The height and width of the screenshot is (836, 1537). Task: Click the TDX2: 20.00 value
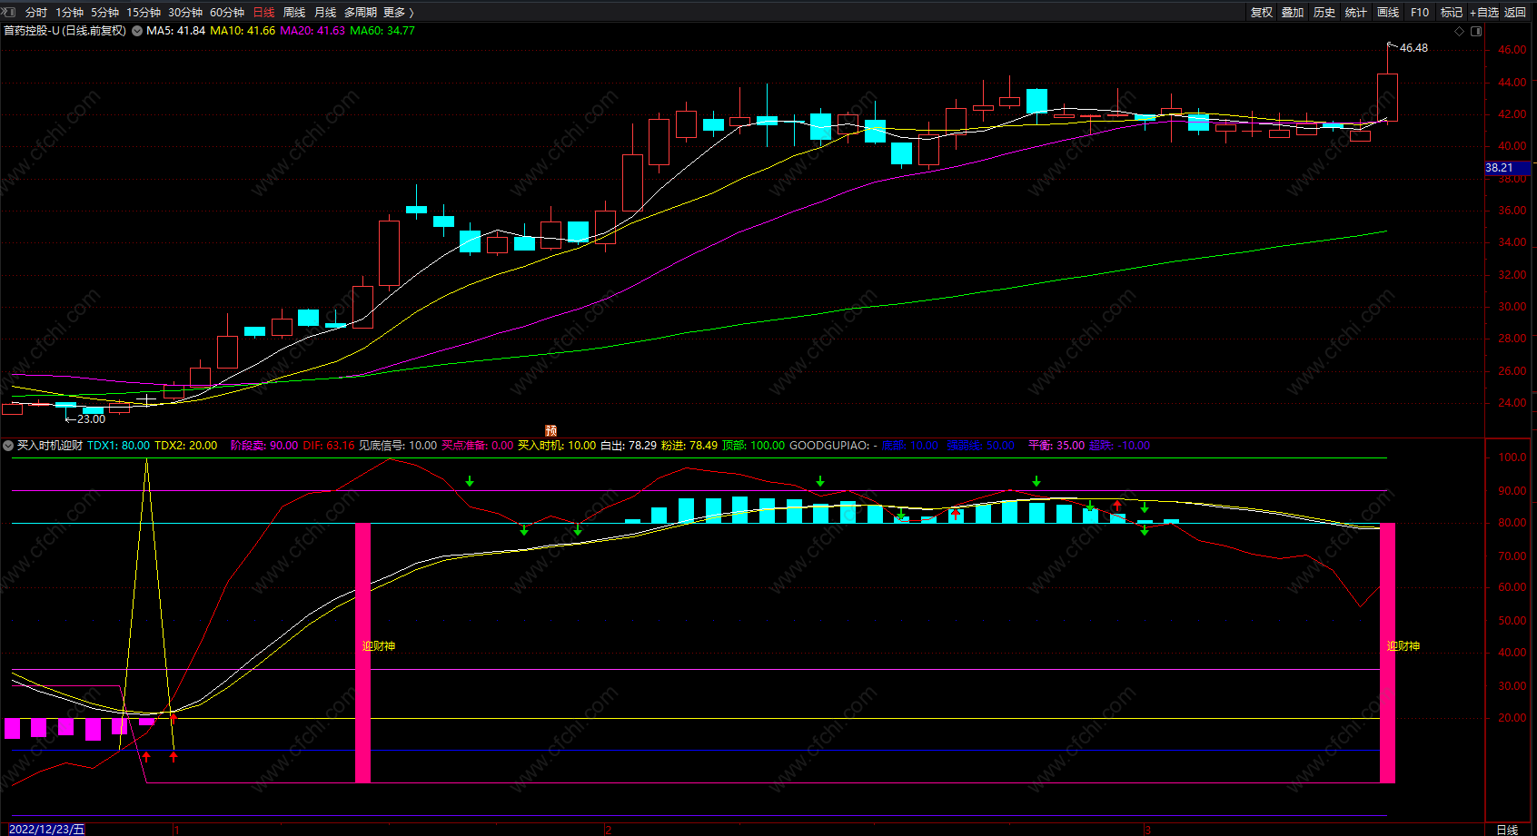pos(186,446)
